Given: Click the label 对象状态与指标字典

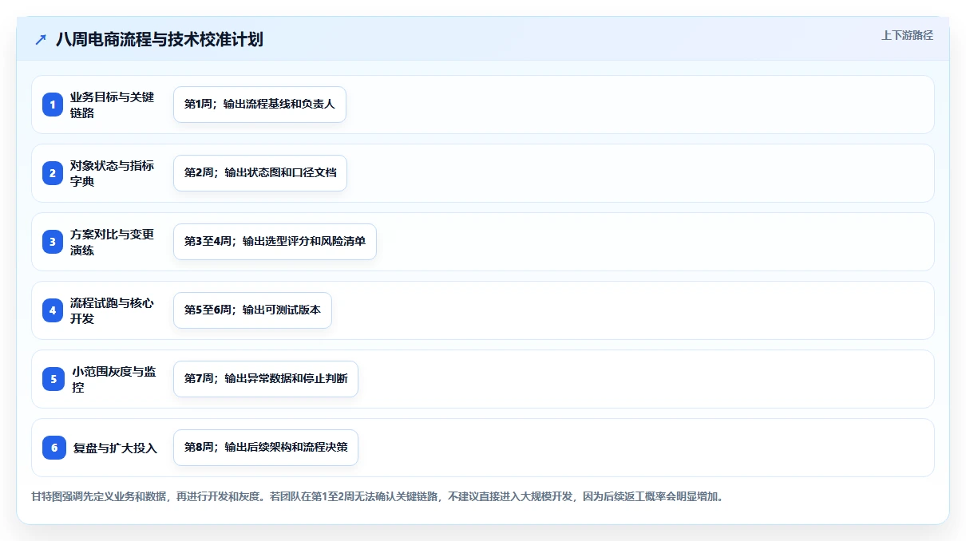Looking at the screenshot, I should [112, 173].
